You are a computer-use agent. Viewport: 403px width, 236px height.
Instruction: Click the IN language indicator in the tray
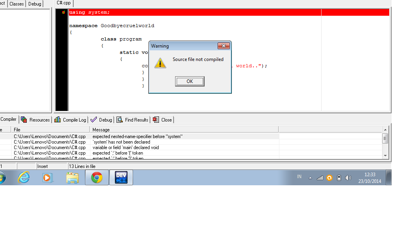[x=299, y=177]
